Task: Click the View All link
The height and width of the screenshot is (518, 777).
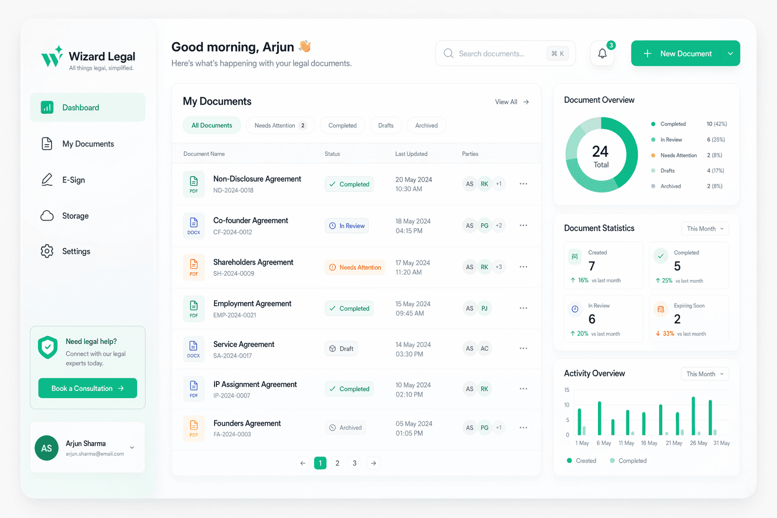Action: click(512, 102)
